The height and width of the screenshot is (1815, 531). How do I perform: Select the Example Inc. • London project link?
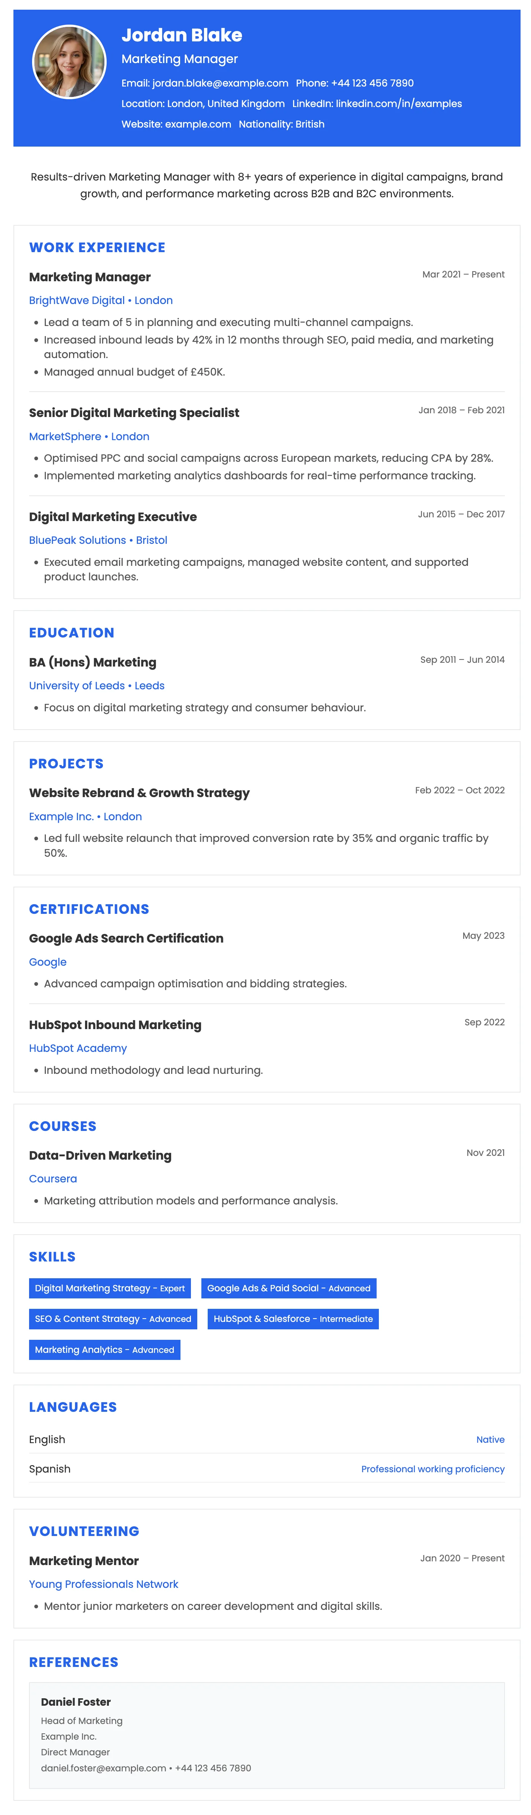pyautogui.click(x=85, y=816)
